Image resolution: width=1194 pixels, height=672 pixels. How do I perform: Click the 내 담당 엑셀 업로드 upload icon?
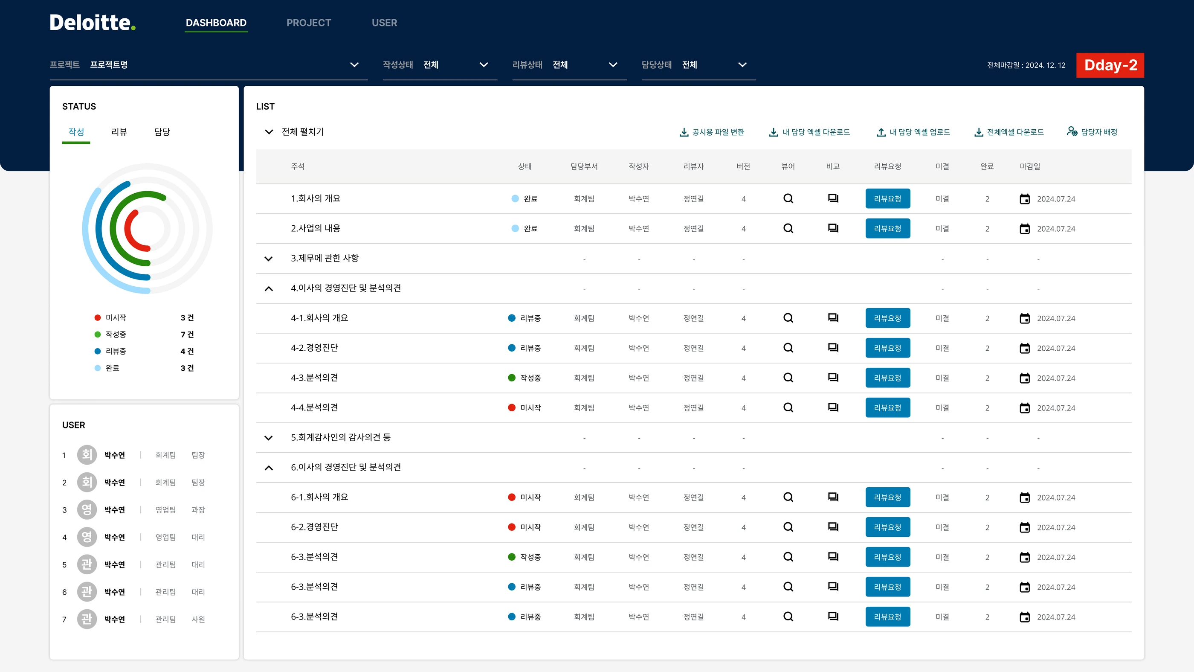pos(881,132)
